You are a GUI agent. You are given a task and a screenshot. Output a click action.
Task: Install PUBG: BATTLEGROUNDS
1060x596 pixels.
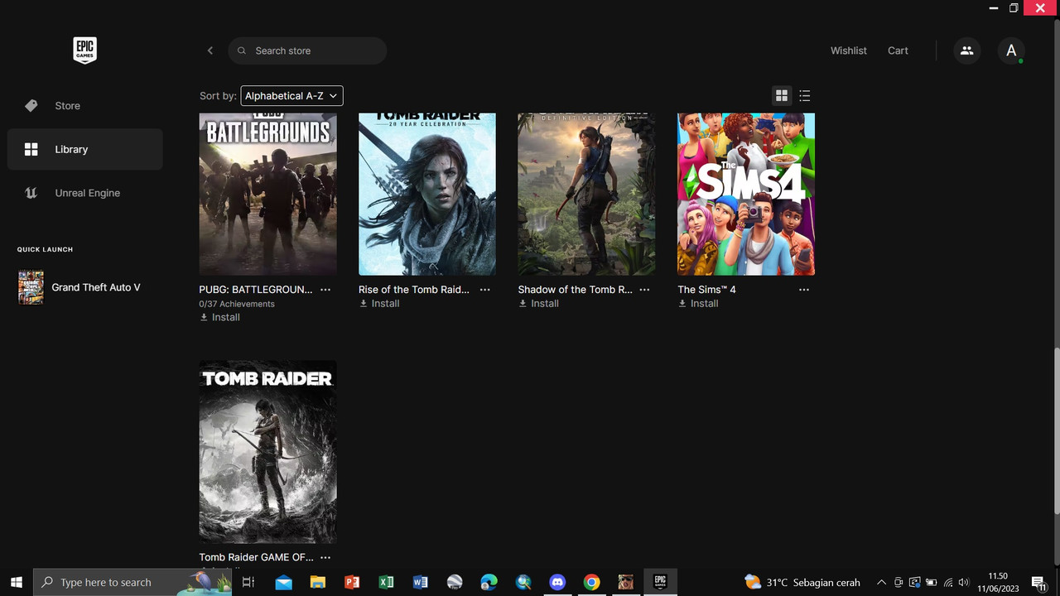pos(220,317)
